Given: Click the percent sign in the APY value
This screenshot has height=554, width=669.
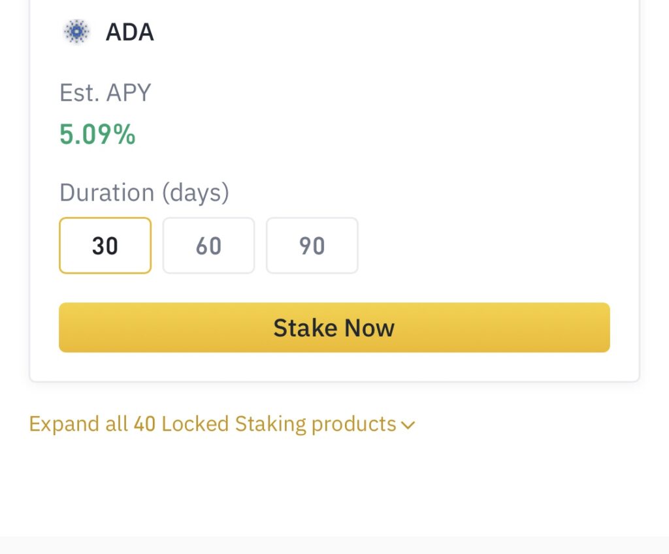Looking at the screenshot, I should 124,135.
